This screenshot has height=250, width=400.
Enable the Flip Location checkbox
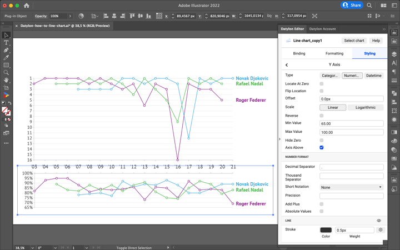(322, 91)
